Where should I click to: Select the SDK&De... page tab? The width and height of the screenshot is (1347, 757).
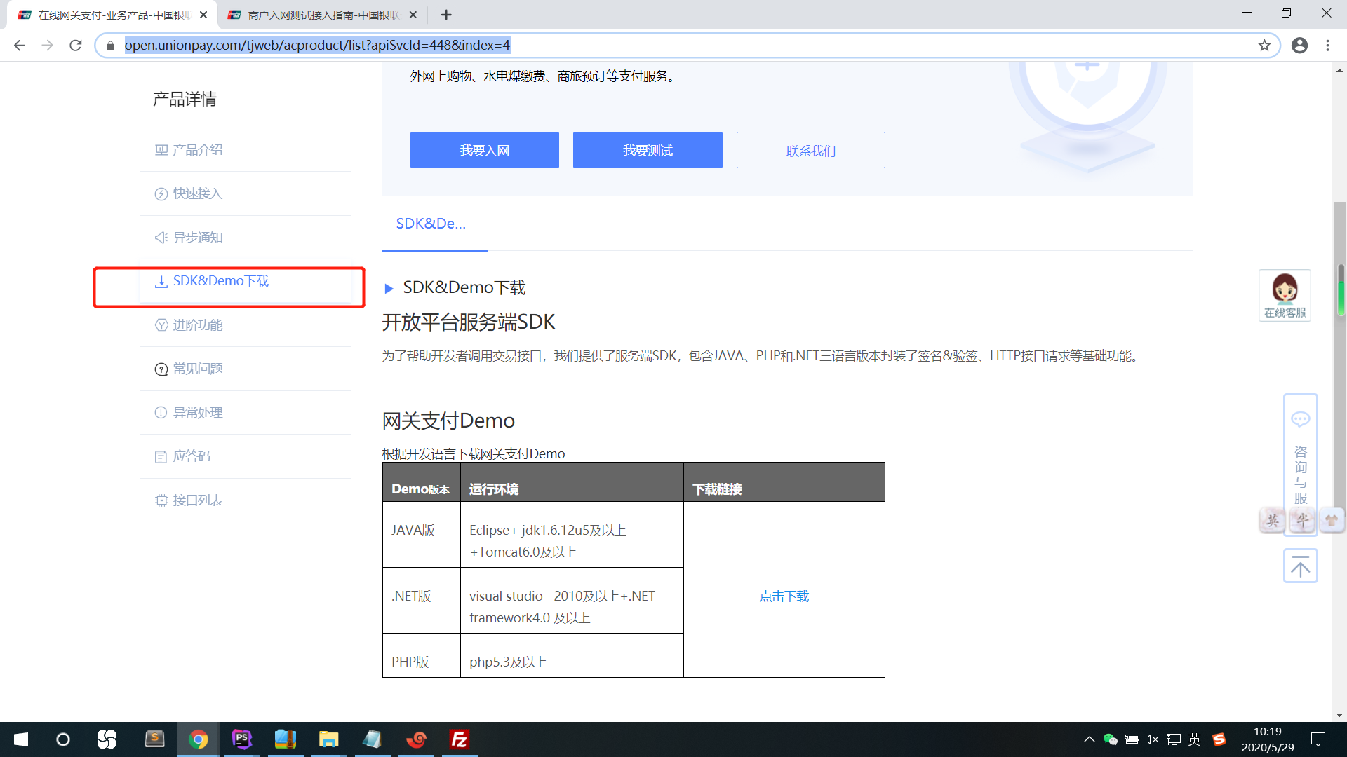tap(431, 223)
